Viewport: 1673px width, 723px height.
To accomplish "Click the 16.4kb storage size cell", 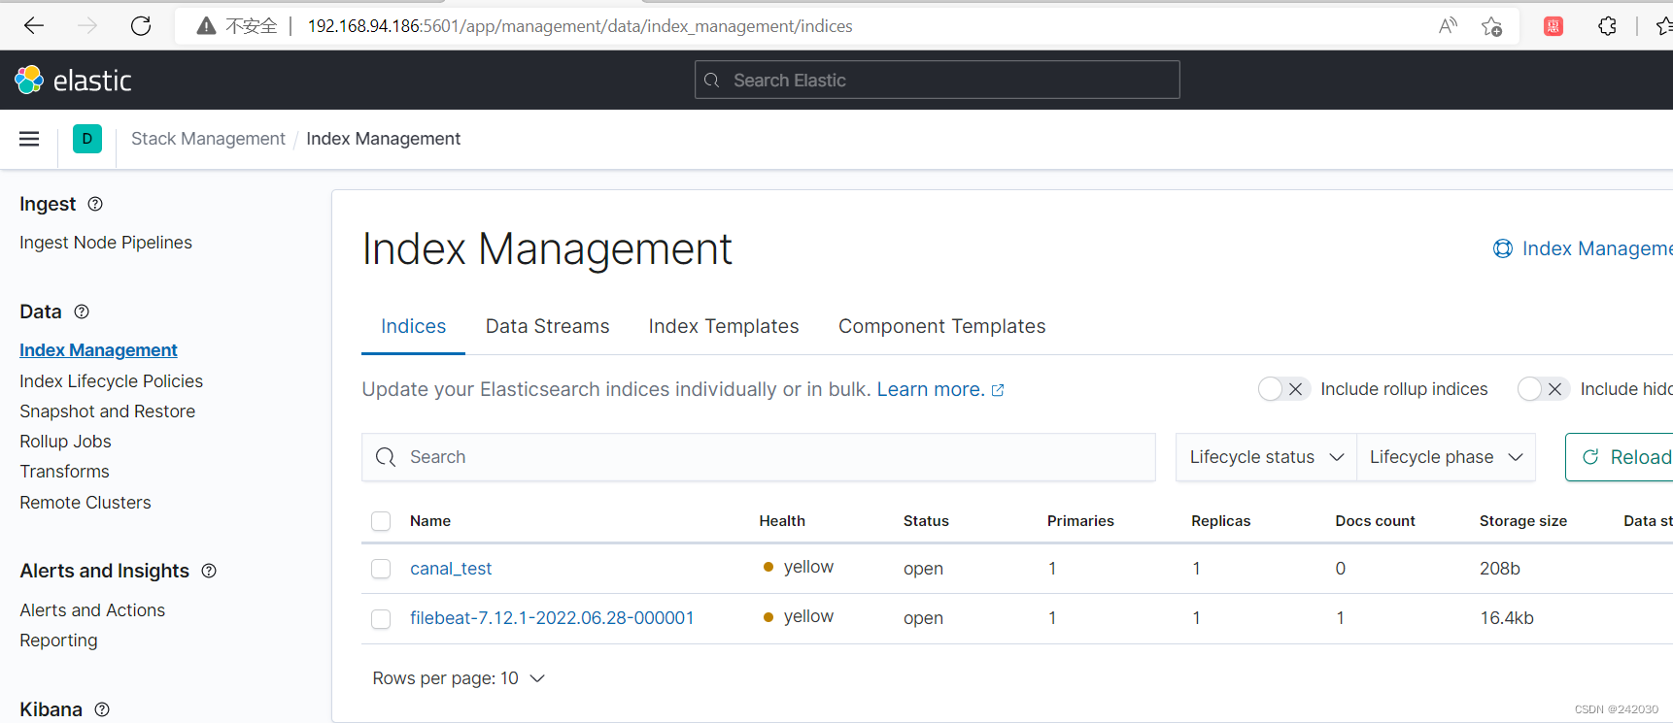I will pyautogui.click(x=1507, y=618).
